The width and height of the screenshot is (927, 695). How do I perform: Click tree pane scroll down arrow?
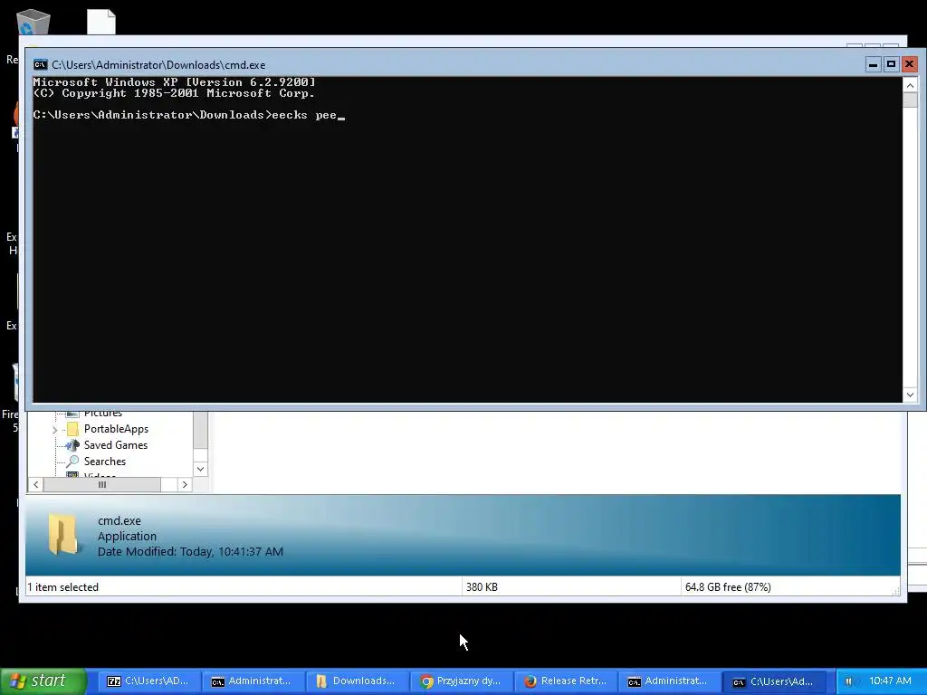(200, 469)
